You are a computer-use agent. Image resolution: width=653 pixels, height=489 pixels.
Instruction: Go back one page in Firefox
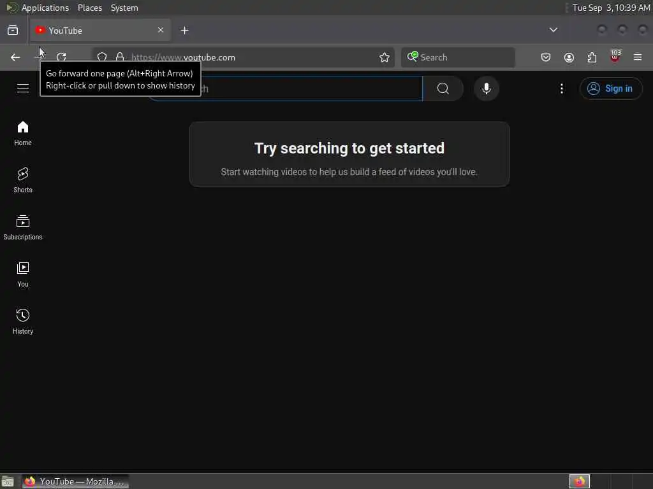point(15,57)
